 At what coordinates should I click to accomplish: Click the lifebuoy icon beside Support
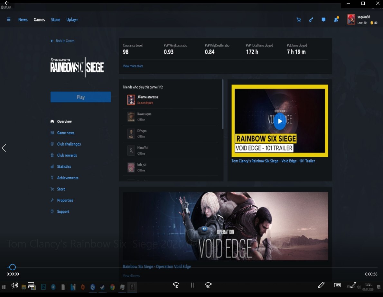[x=52, y=212]
